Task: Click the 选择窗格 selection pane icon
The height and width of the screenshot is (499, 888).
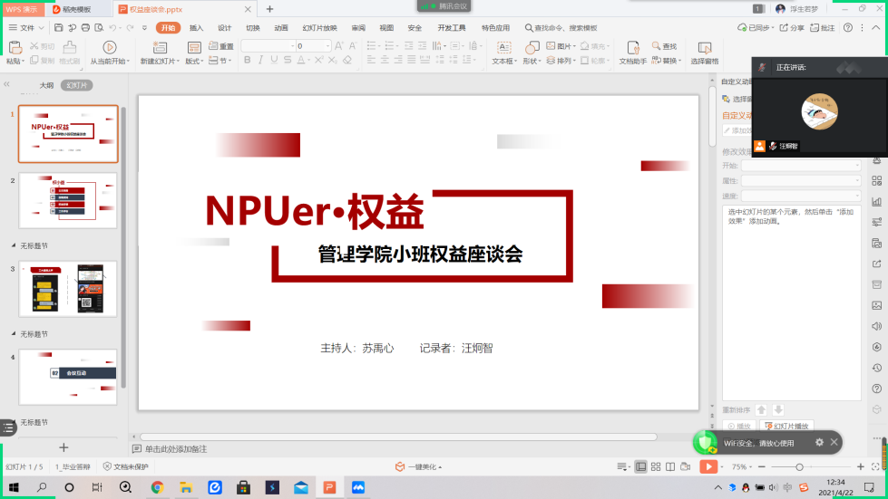Action: pos(704,47)
